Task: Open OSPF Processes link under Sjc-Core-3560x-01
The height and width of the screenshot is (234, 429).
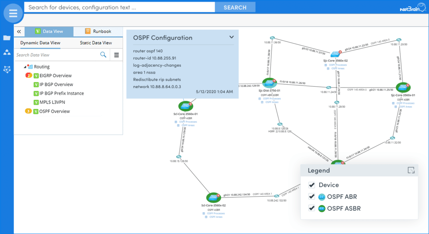Action: coord(405,103)
